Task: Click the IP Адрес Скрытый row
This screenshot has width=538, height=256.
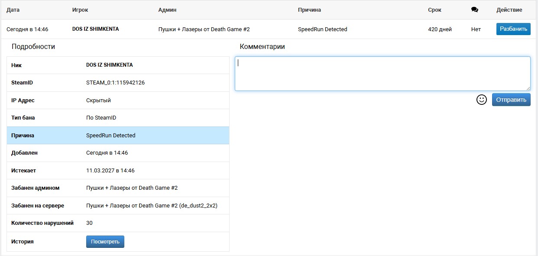Action: (118, 100)
